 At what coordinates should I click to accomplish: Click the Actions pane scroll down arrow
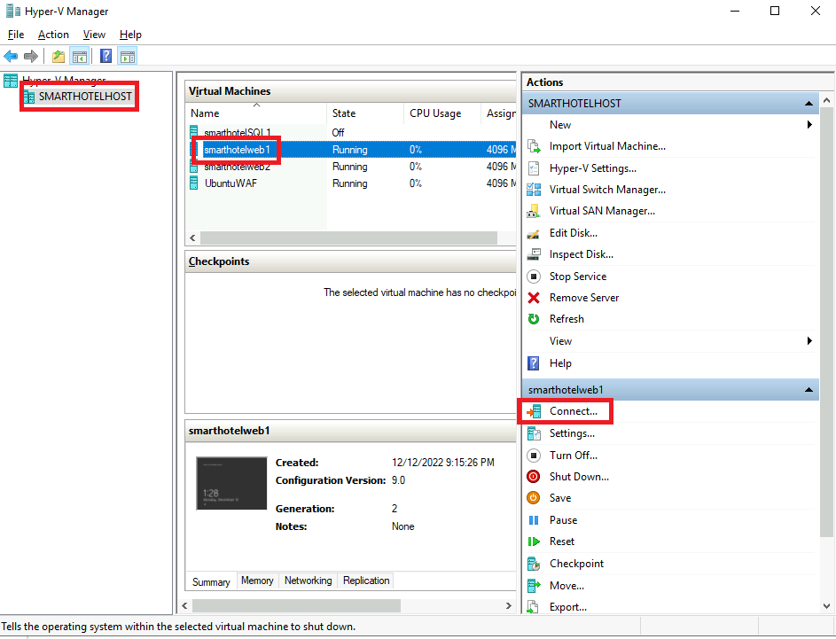[826, 606]
